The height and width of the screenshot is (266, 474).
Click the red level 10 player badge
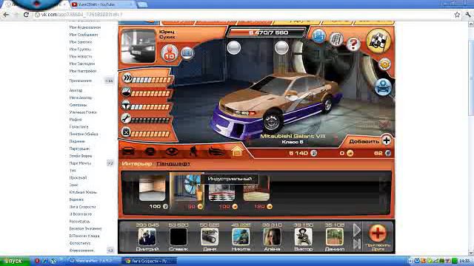[170, 52]
